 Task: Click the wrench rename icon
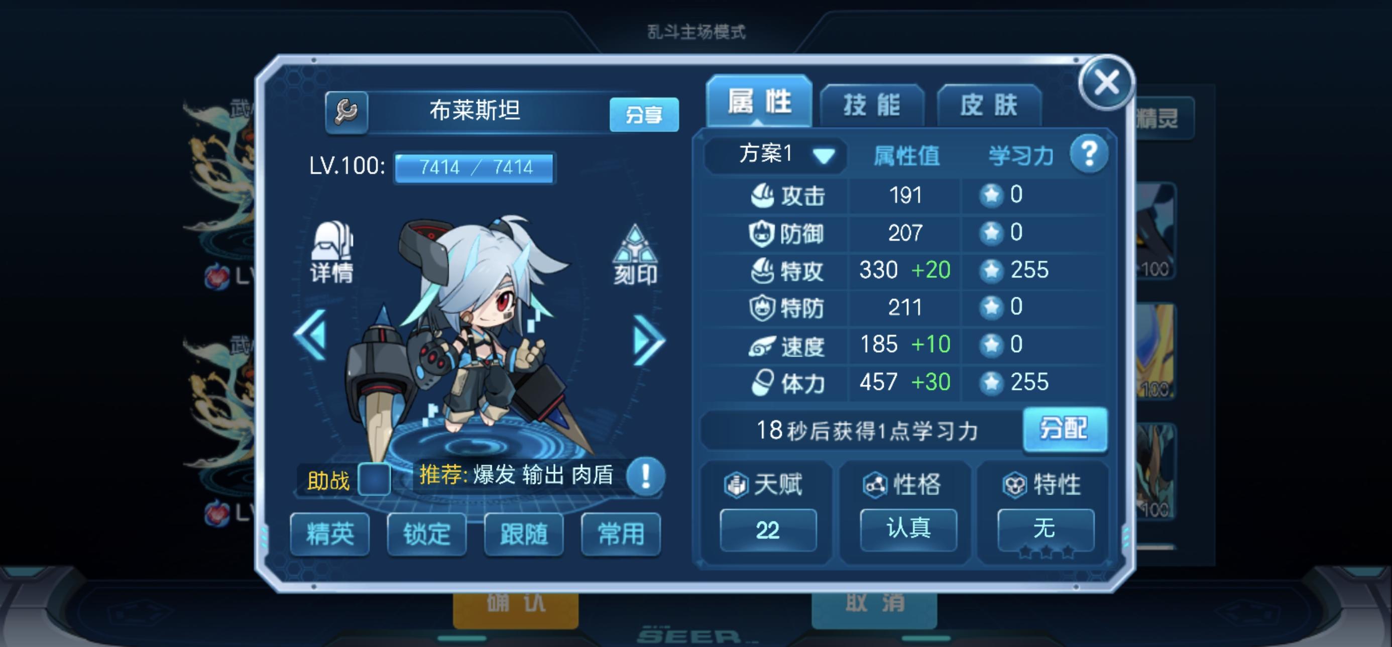(x=346, y=112)
